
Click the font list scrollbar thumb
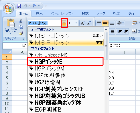click(x=106, y=46)
